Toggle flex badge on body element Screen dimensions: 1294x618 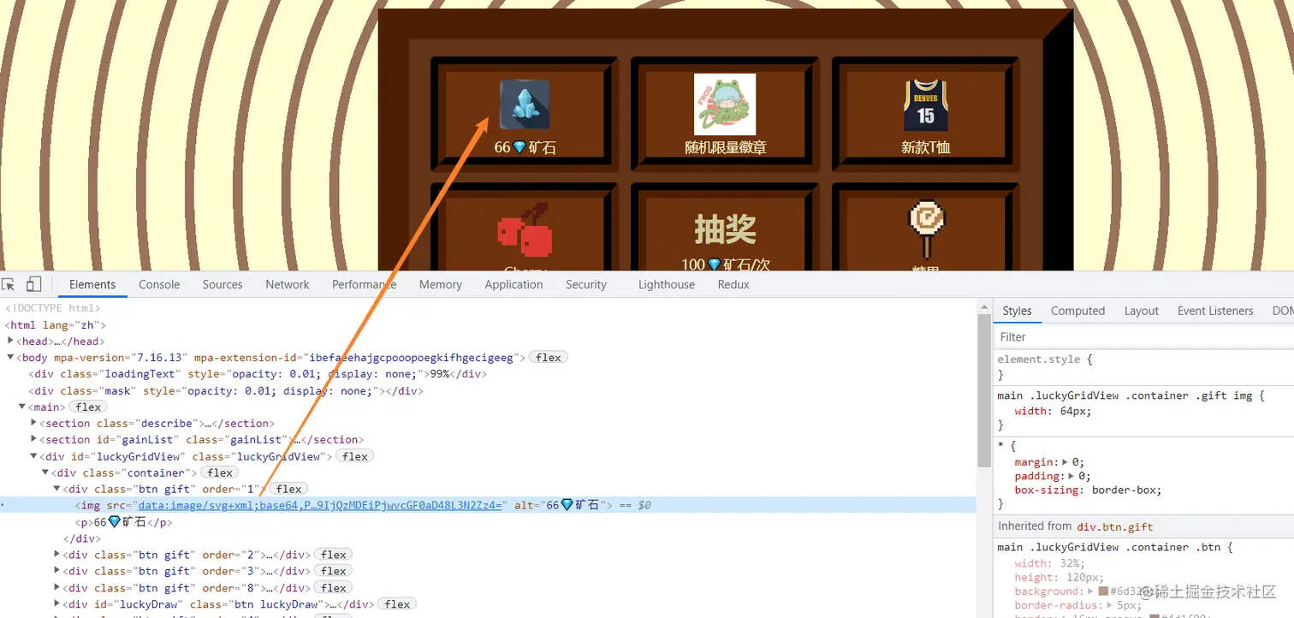[x=549, y=358]
